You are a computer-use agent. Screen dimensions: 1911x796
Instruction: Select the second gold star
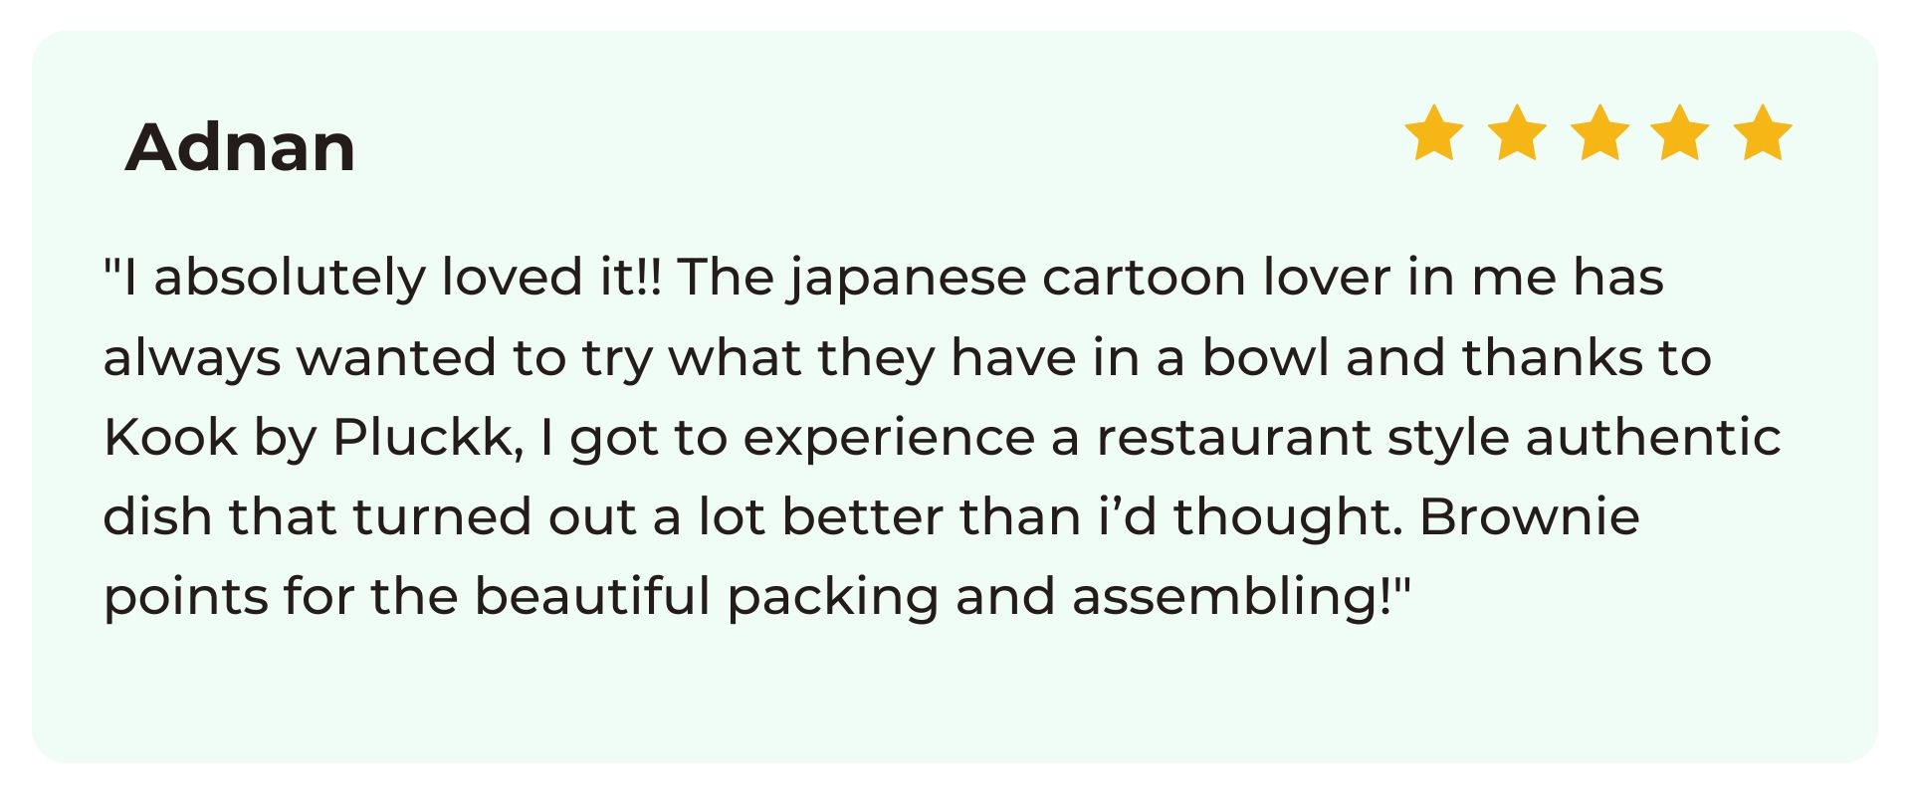(x=1517, y=132)
